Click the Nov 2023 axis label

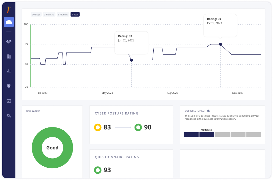coord(238,93)
